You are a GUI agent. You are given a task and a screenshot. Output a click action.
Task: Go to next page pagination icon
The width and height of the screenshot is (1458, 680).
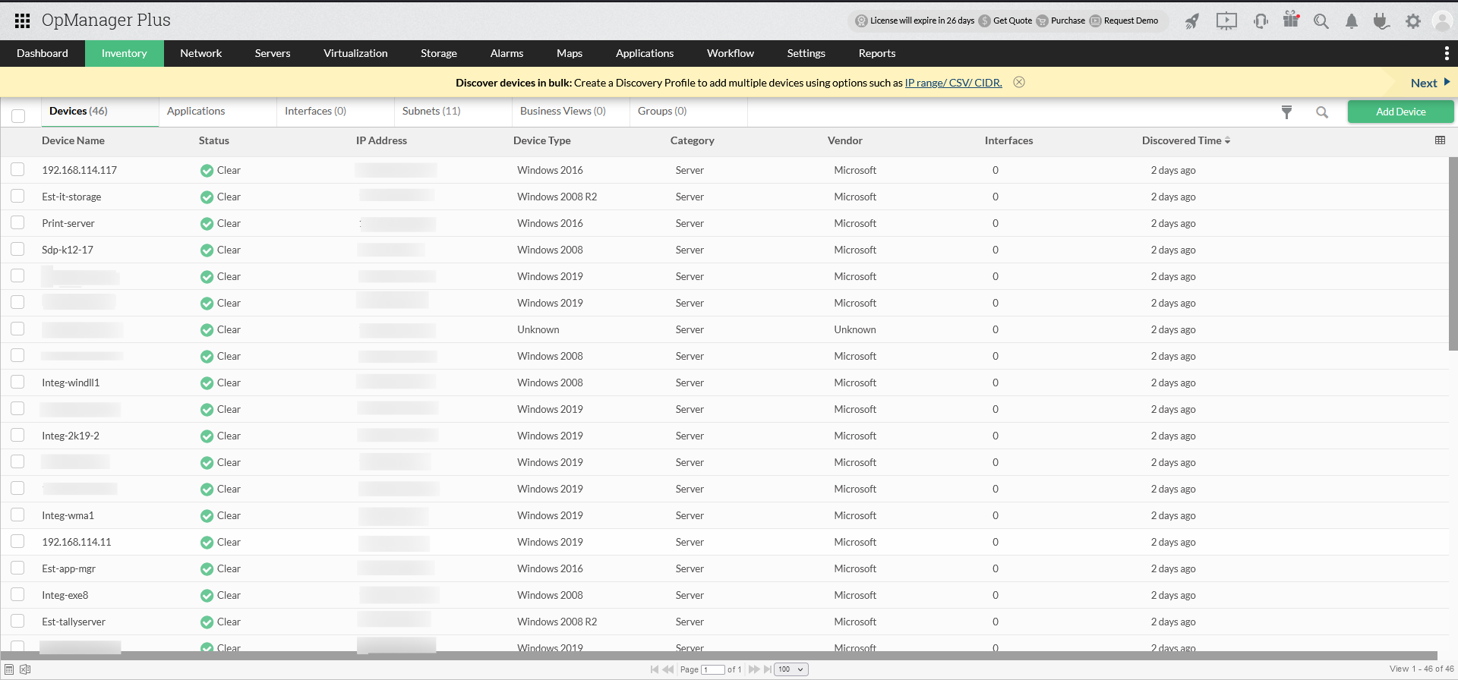754,669
